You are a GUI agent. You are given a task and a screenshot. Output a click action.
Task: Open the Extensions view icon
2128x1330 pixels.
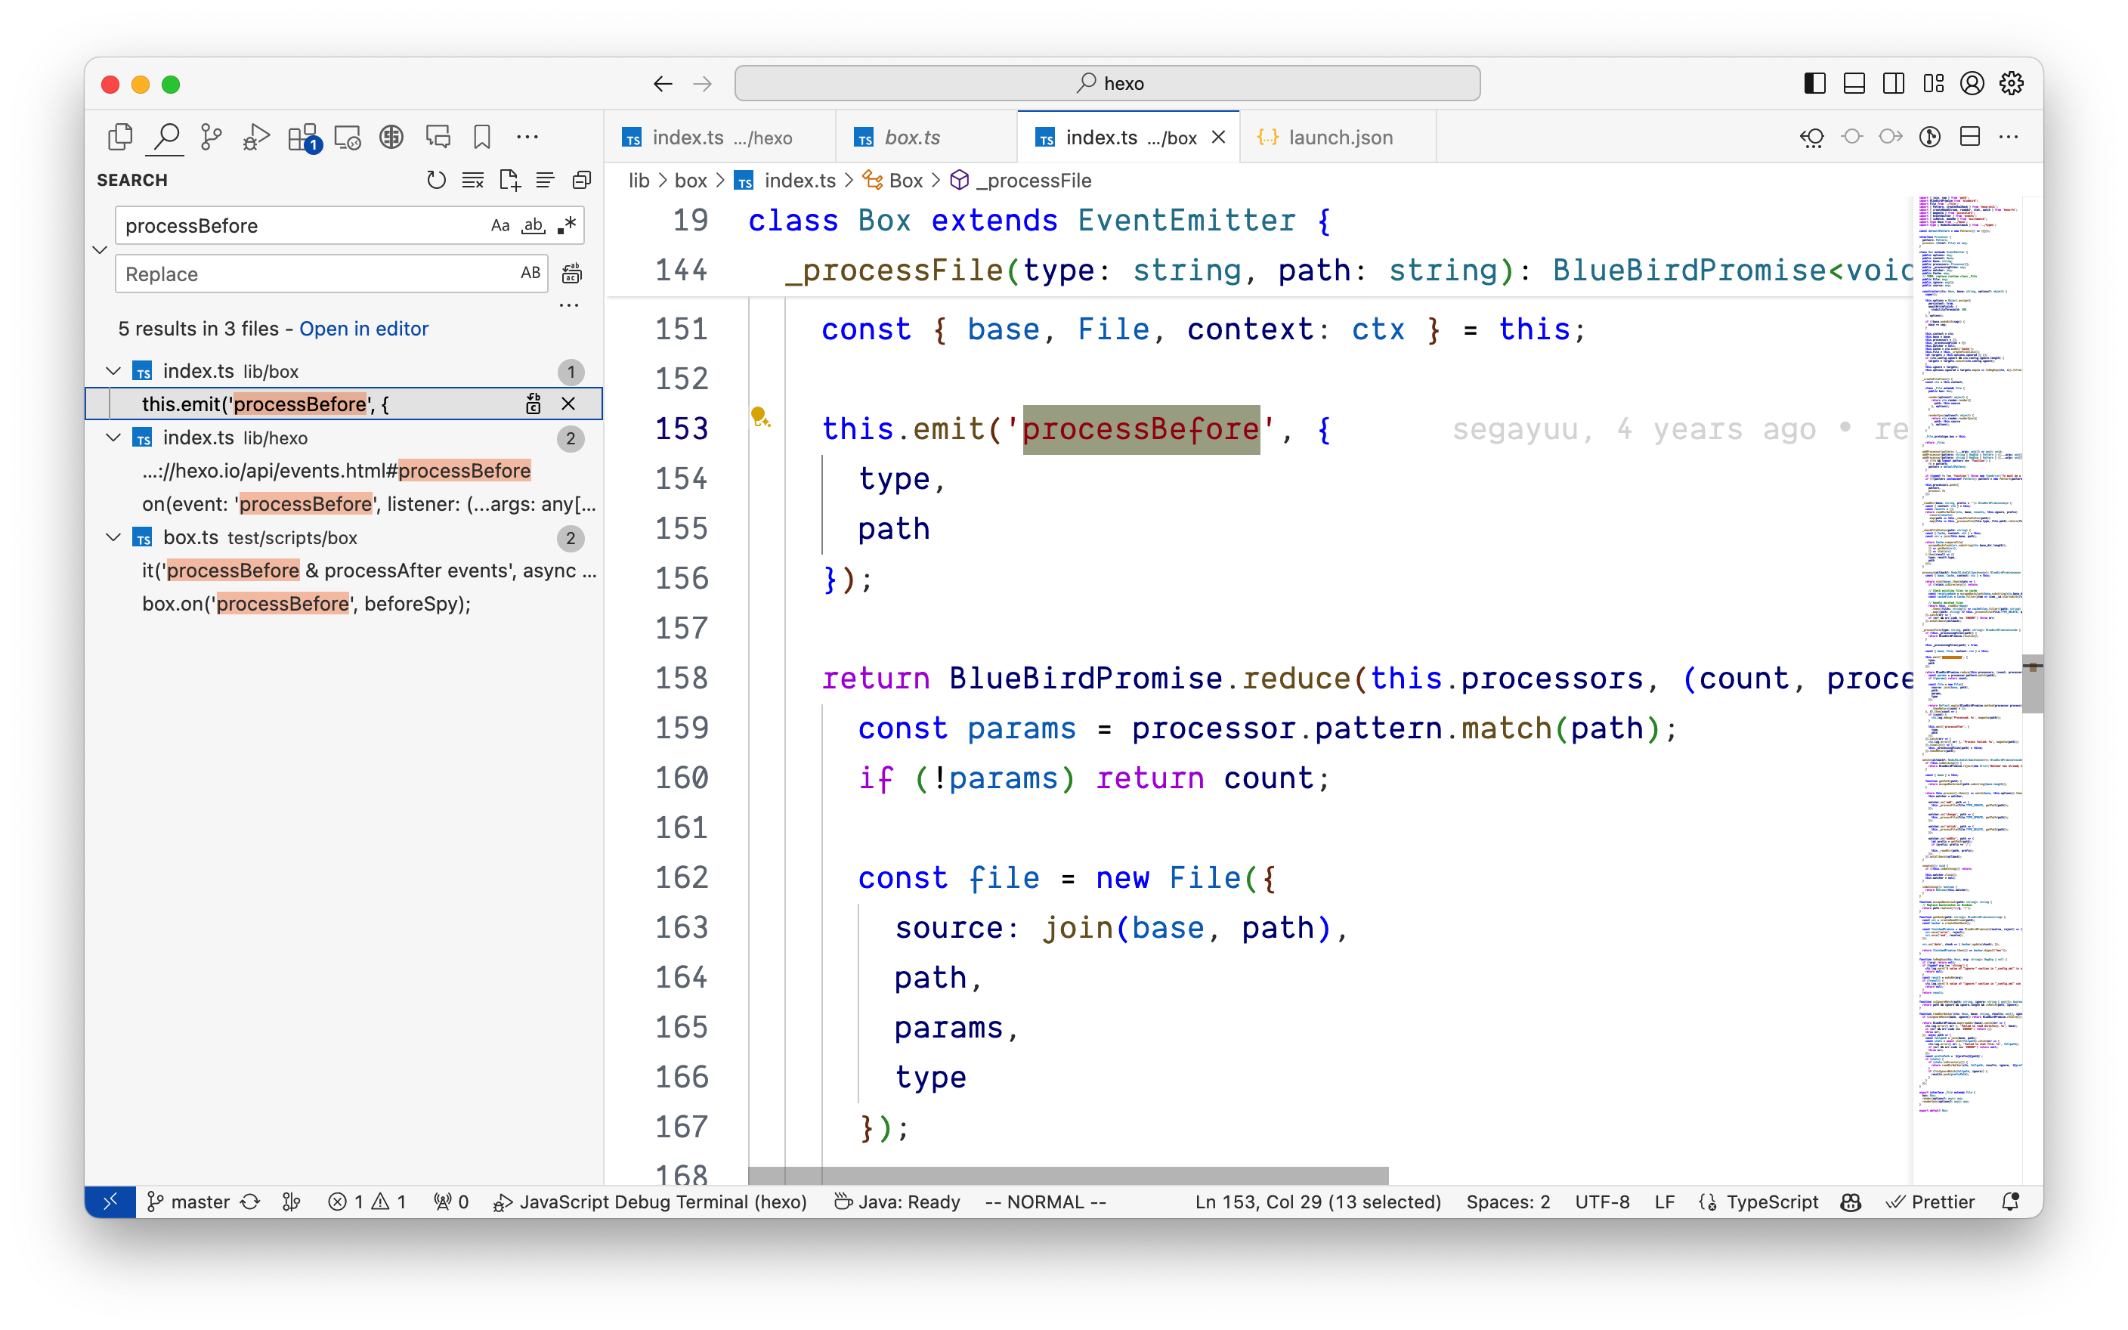[302, 138]
